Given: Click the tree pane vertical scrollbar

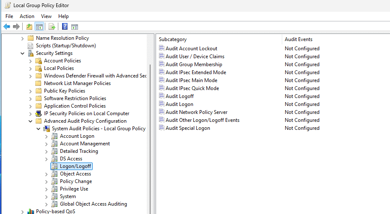Looking at the screenshot, I should (151, 126).
